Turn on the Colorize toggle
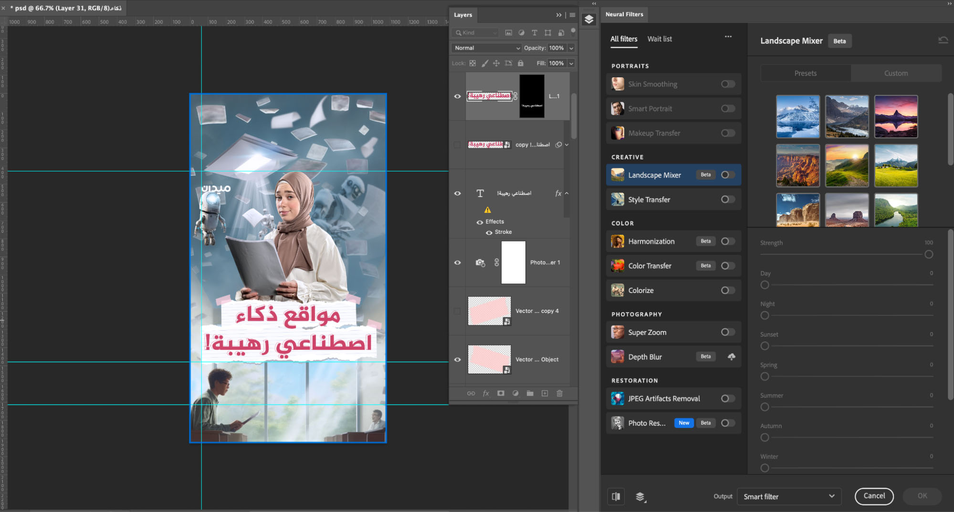The image size is (954, 512). pos(727,290)
